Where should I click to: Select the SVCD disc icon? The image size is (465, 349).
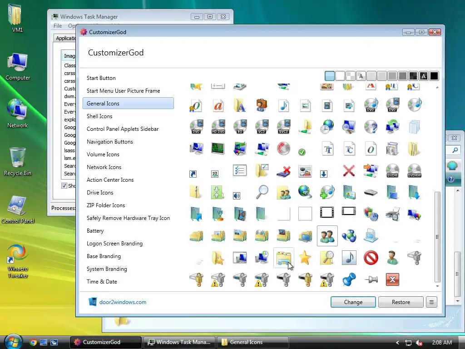[x=283, y=127]
